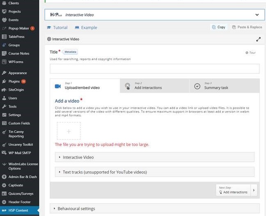The width and height of the screenshot is (266, 216).
Task: Click the Events menu label
Action: point(14,20)
